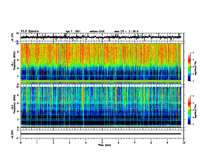
Task: Click the 'Time (min)' axis label
Action: (105, 145)
